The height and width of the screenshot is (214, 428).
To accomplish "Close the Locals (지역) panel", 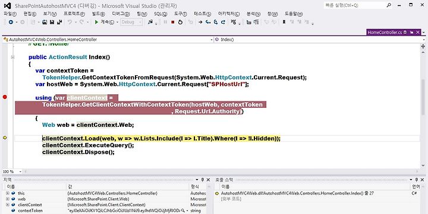I will point(208,180).
